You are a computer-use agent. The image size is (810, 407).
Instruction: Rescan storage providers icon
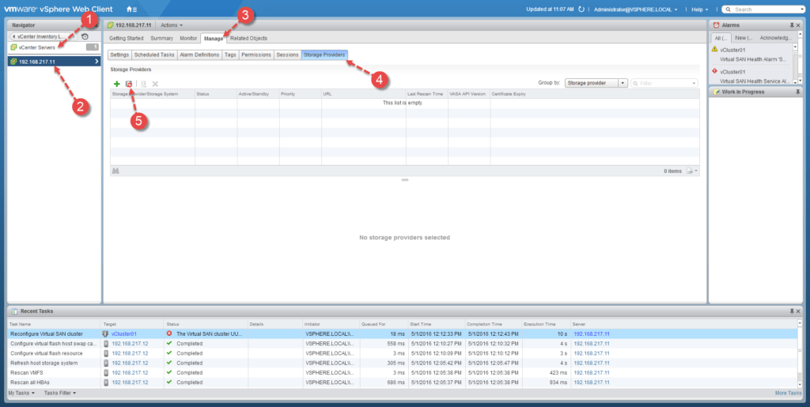coord(129,84)
